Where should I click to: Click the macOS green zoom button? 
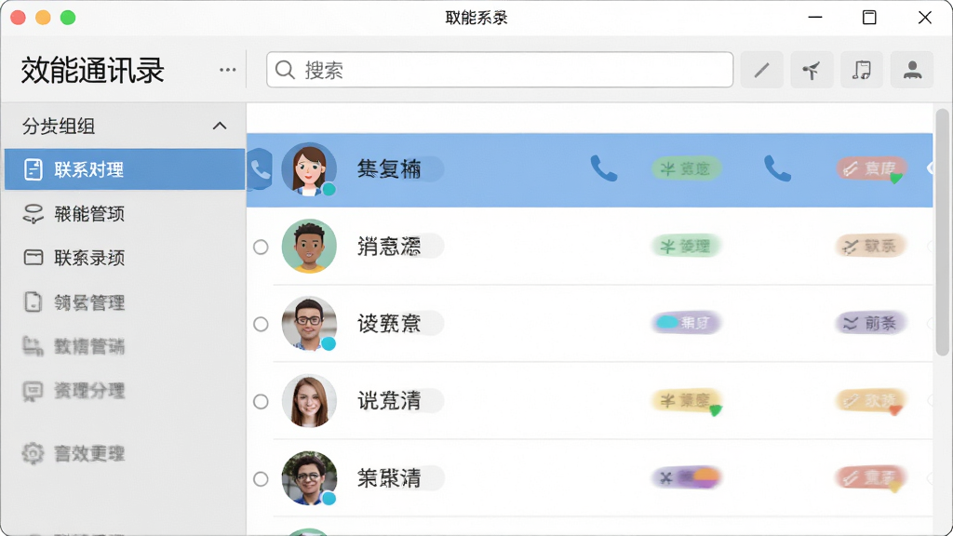68,18
